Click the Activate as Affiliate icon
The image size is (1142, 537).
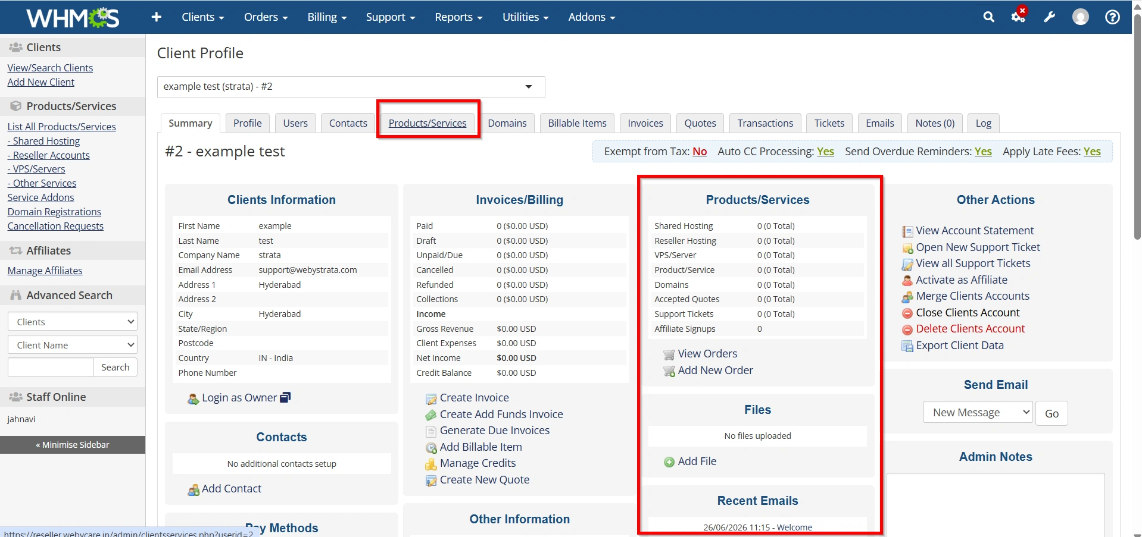pos(907,281)
